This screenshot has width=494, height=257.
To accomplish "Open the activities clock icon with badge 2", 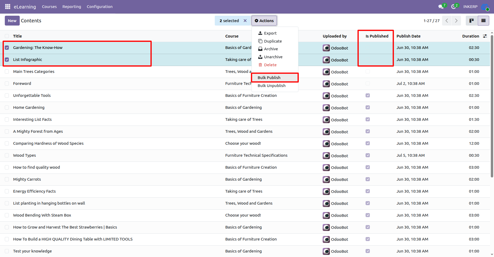I will [x=454, y=6].
